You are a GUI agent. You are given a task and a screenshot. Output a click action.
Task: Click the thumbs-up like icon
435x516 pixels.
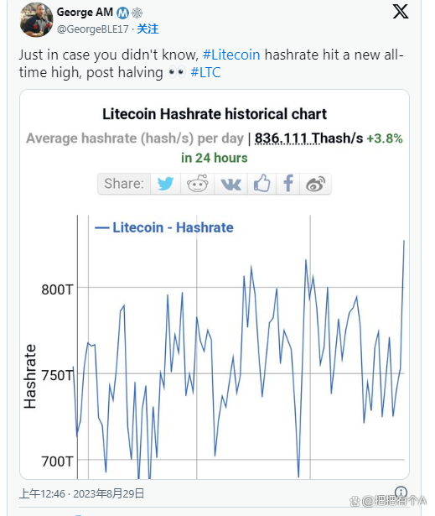(x=262, y=184)
